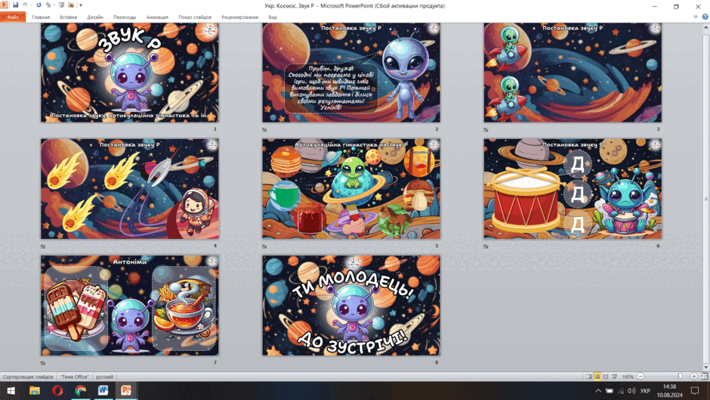Click the Undo arrow icon

click(26, 5)
